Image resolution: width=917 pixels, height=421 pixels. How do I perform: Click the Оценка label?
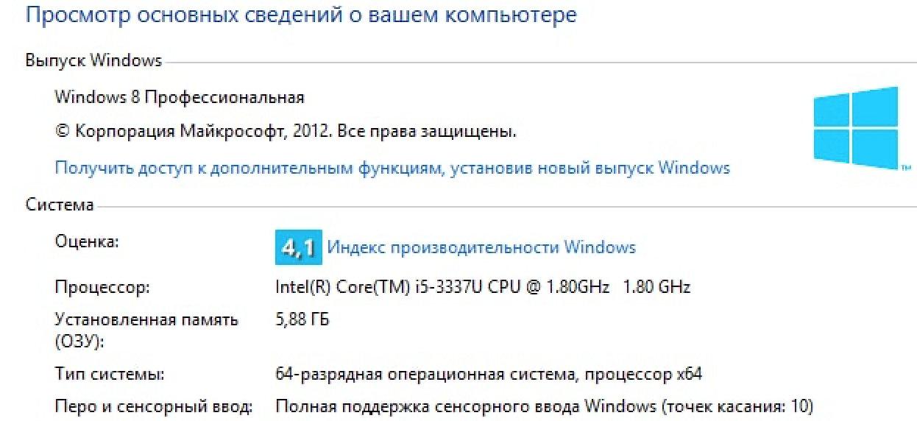[x=87, y=241]
